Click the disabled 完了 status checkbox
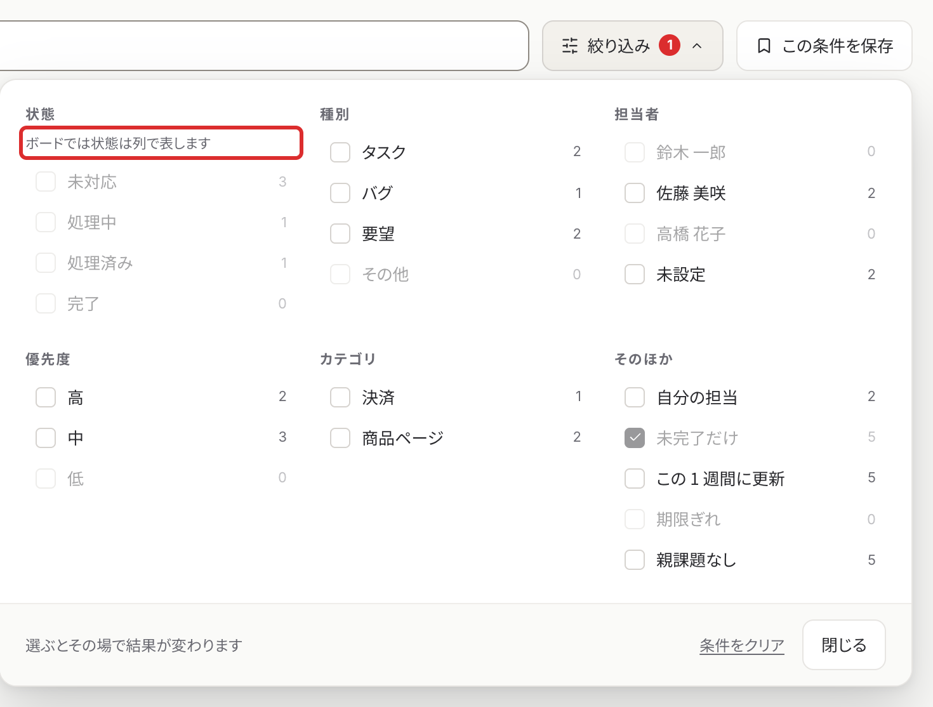Screen dimensions: 933x707 pyautogui.click(x=46, y=303)
